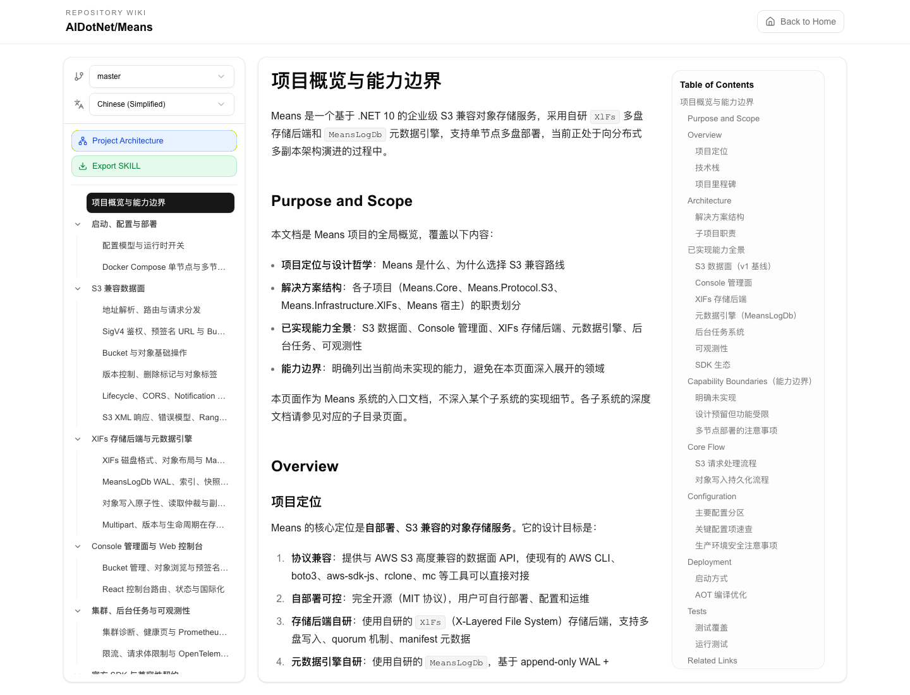
Task: Open the master branch dropdown
Action: [162, 76]
